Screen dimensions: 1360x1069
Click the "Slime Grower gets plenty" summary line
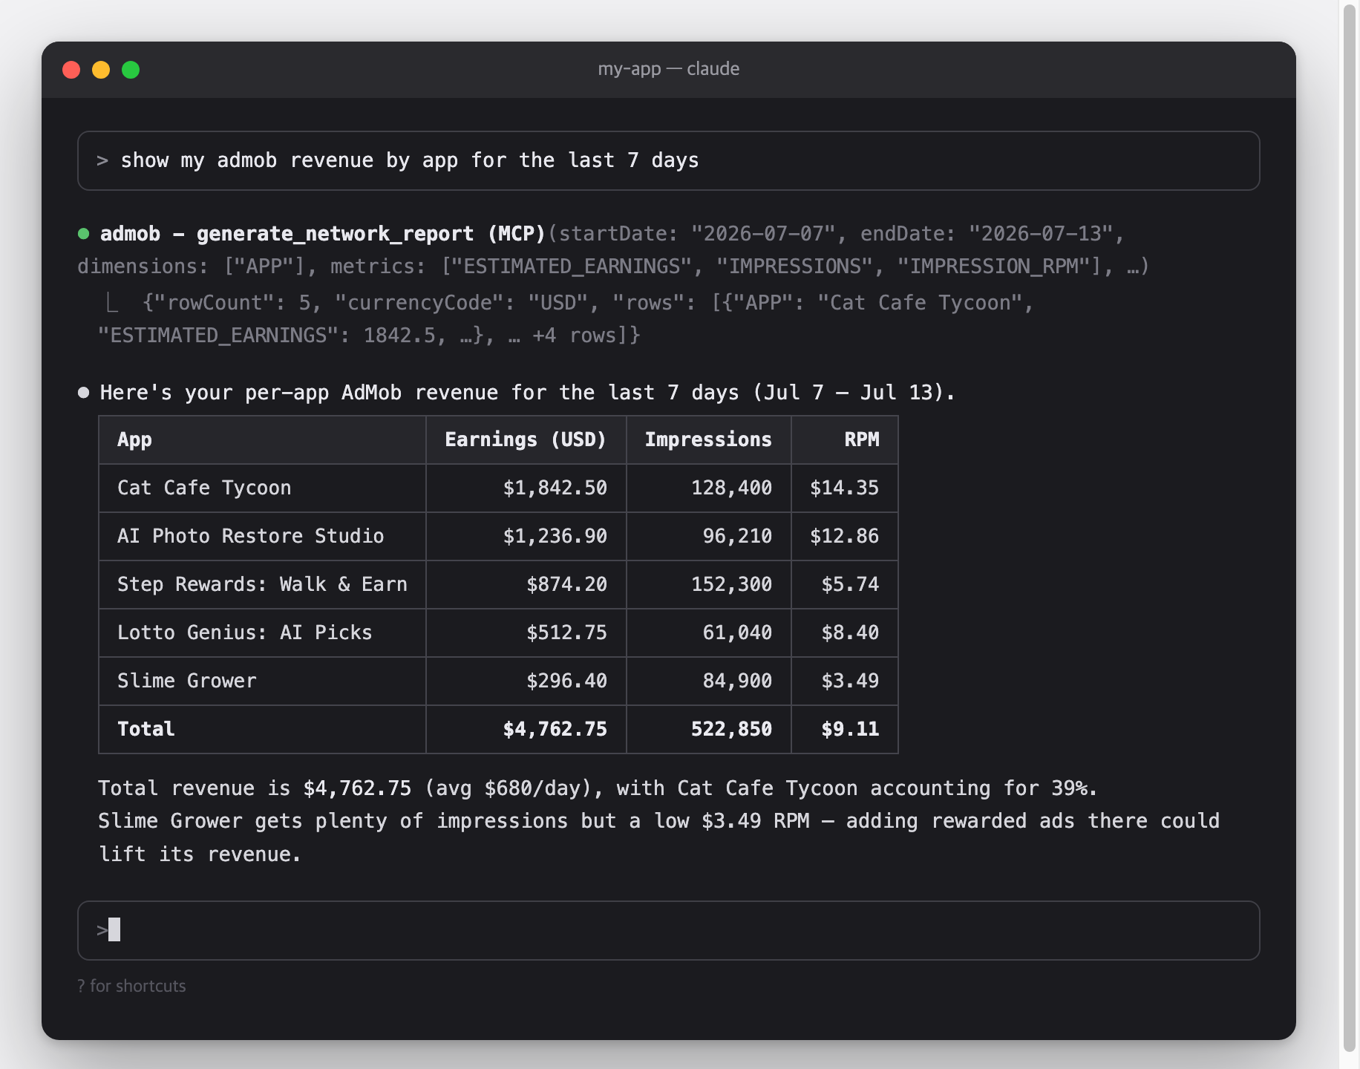659,821
